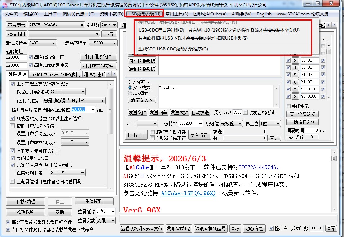Viewport: 344px width, 237px height.
Task: Click the IRC频率 40.000 input field
Action: [80, 109]
